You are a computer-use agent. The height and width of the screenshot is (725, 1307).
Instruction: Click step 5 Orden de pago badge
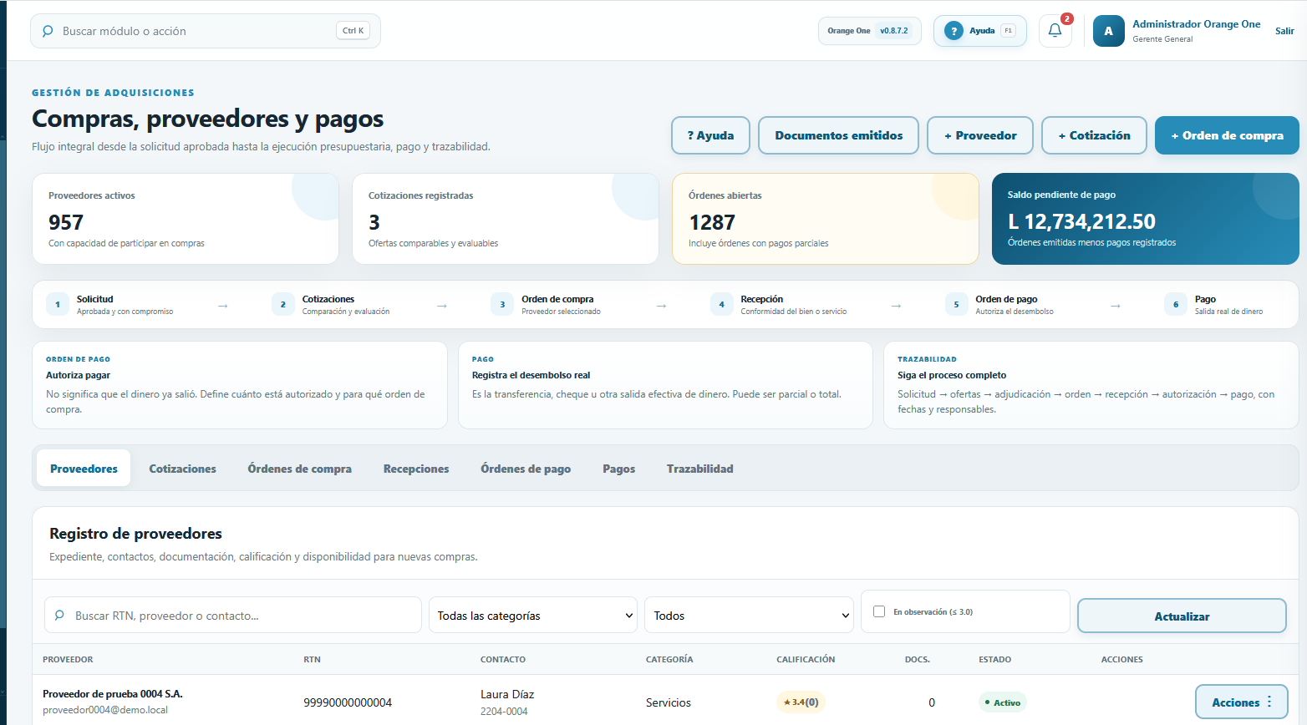[x=957, y=305]
